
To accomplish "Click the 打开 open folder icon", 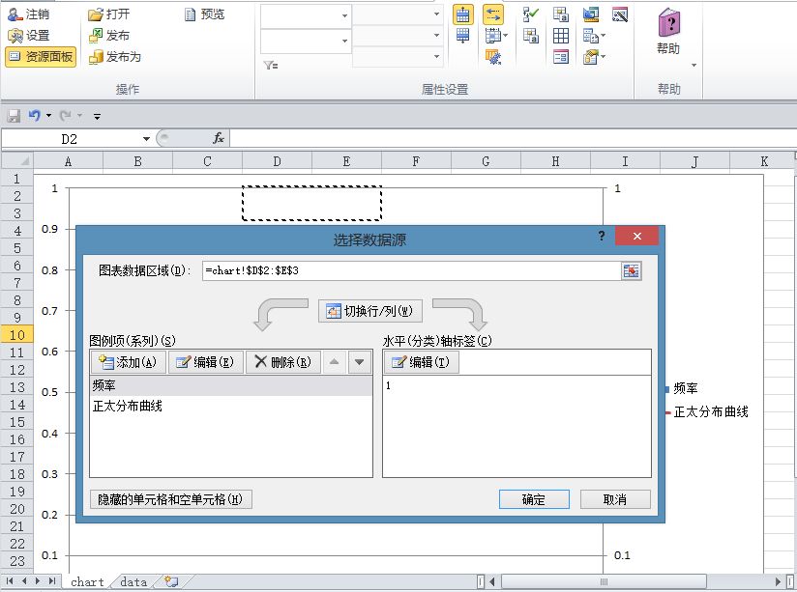I will pyautogui.click(x=95, y=14).
